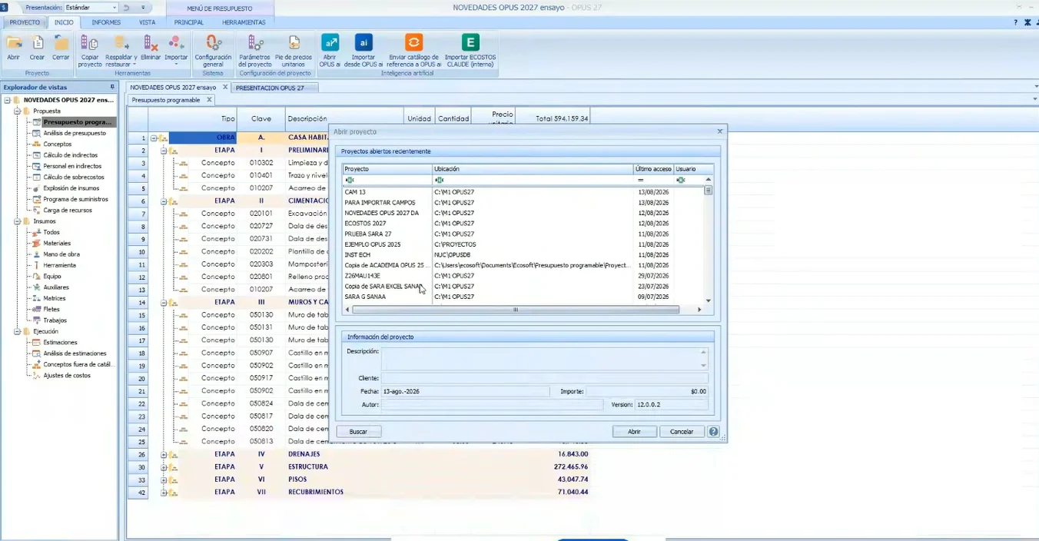Select the SARA G SANAA project row
1039x541 pixels.
pyautogui.click(x=523, y=297)
